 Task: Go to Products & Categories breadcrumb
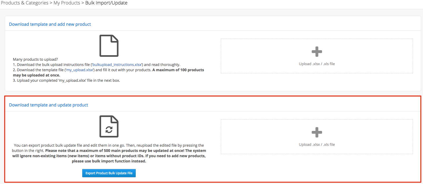pos(25,3)
